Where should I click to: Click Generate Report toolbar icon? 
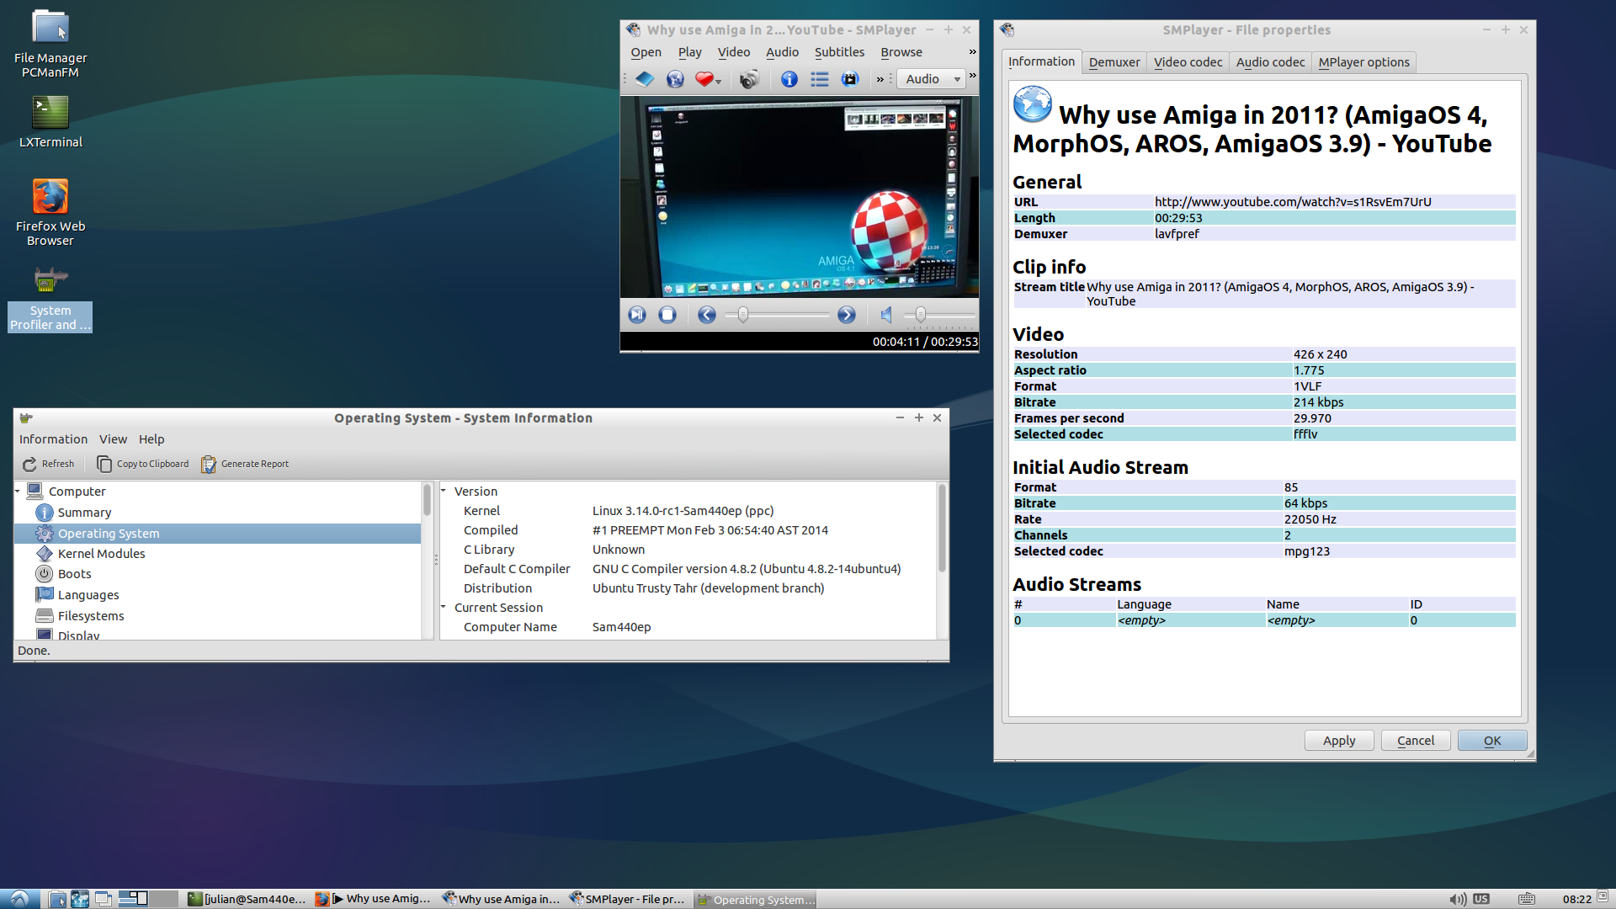tap(209, 464)
